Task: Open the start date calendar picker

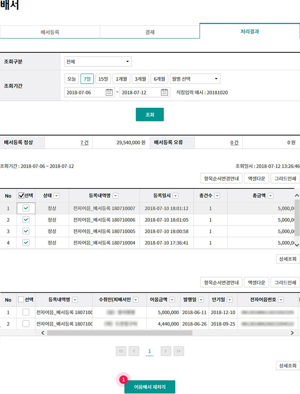Action: point(109,92)
